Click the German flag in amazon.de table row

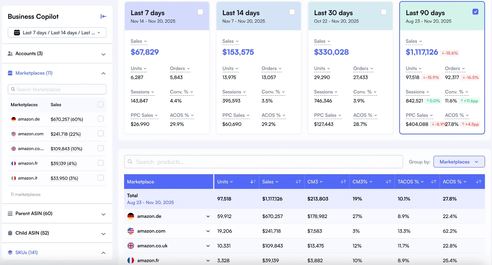(131, 216)
